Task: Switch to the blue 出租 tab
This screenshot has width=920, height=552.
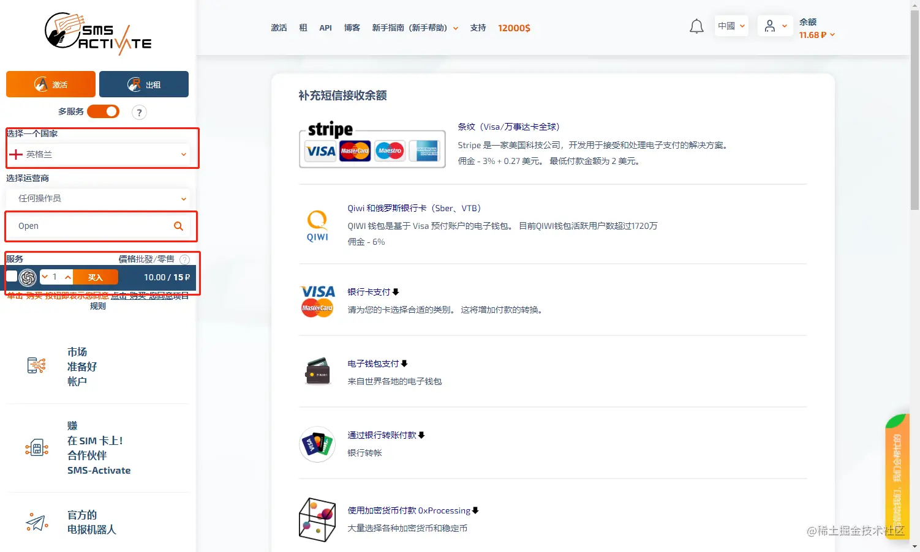Action: click(x=144, y=84)
